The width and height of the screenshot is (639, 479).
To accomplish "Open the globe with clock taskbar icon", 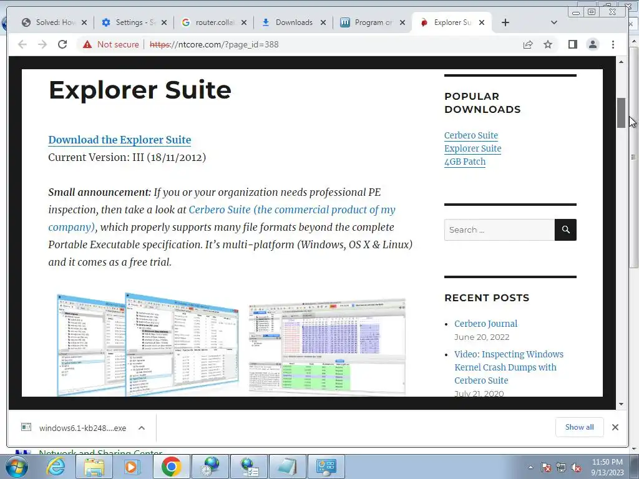I will point(210,467).
